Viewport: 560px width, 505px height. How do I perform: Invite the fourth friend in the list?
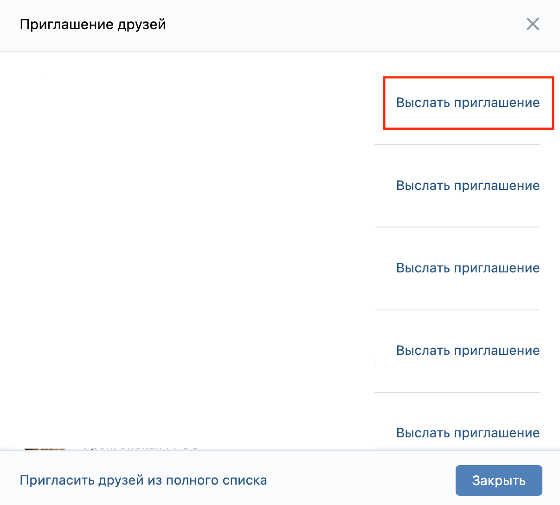point(468,351)
